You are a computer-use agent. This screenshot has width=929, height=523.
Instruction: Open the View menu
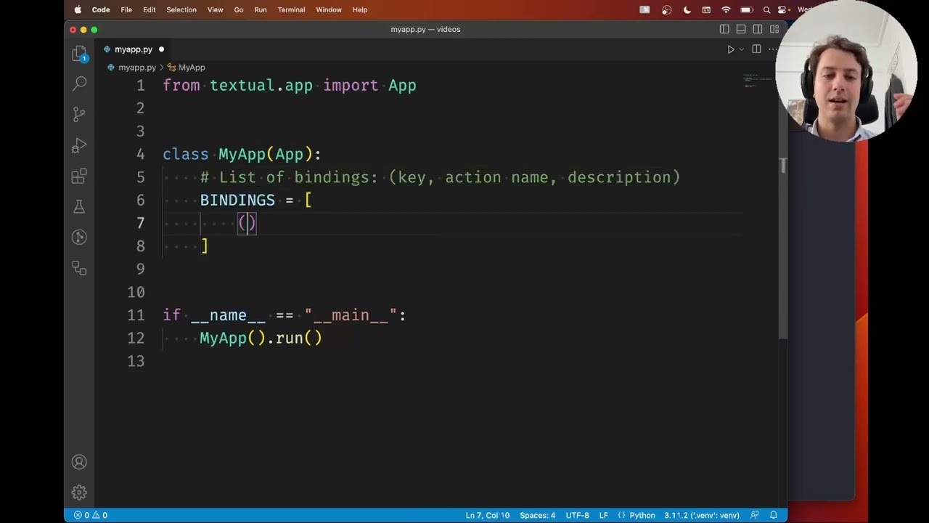coord(215,9)
